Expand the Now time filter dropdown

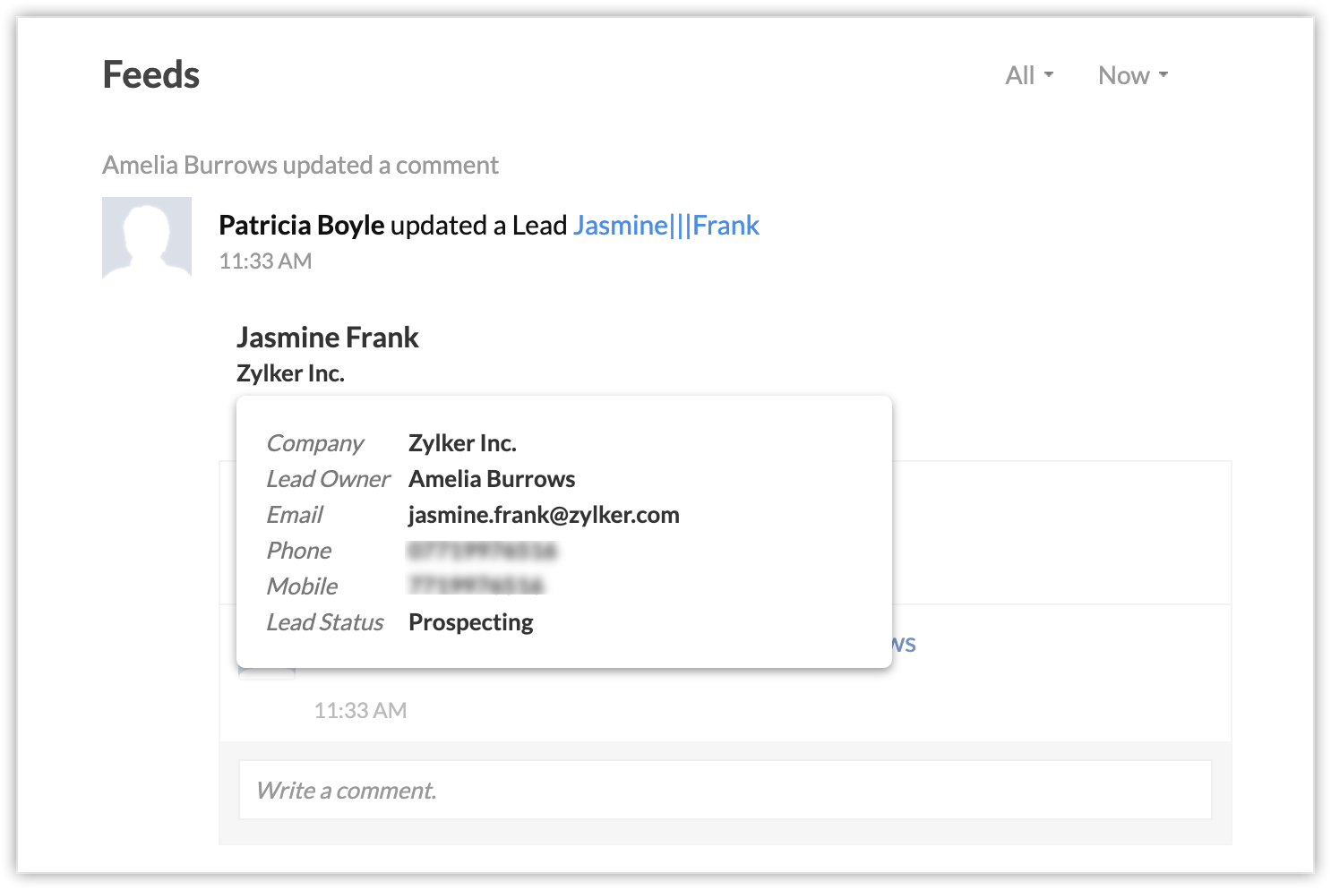[x=1132, y=76]
